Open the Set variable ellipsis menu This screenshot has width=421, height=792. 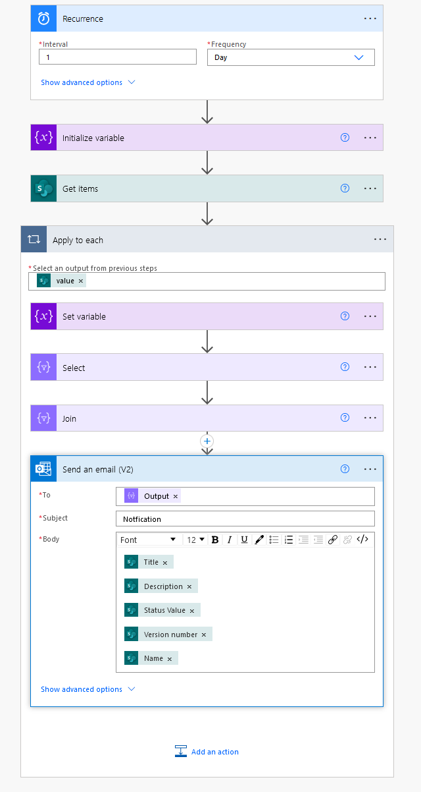370,316
